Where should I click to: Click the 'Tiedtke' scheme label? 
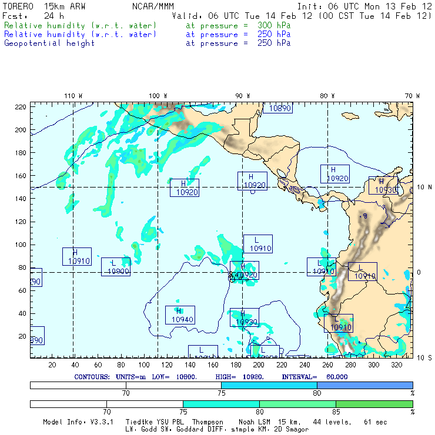point(139,422)
